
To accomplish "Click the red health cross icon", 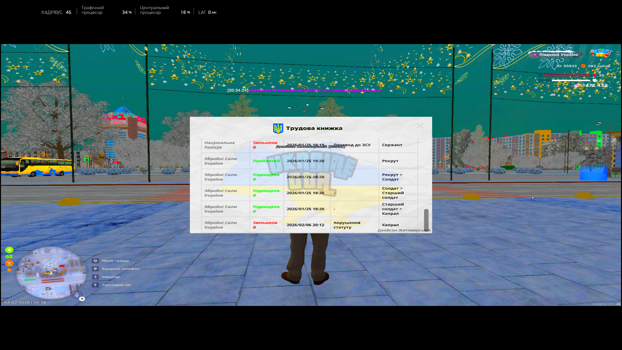I will [x=594, y=75].
